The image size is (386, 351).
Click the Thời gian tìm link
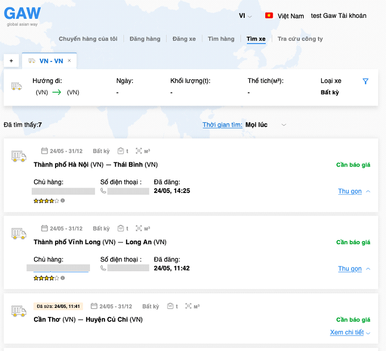point(222,125)
